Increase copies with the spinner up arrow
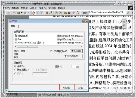Screen dimensions: 136x98 point(78,66)
